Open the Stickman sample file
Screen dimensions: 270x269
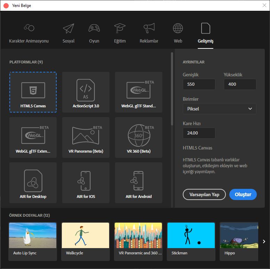[191, 241]
